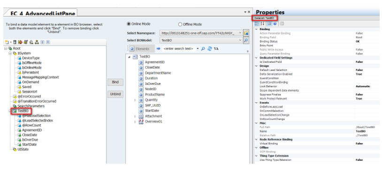Click the OnLeadSelectionChange event row

pos(317,115)
